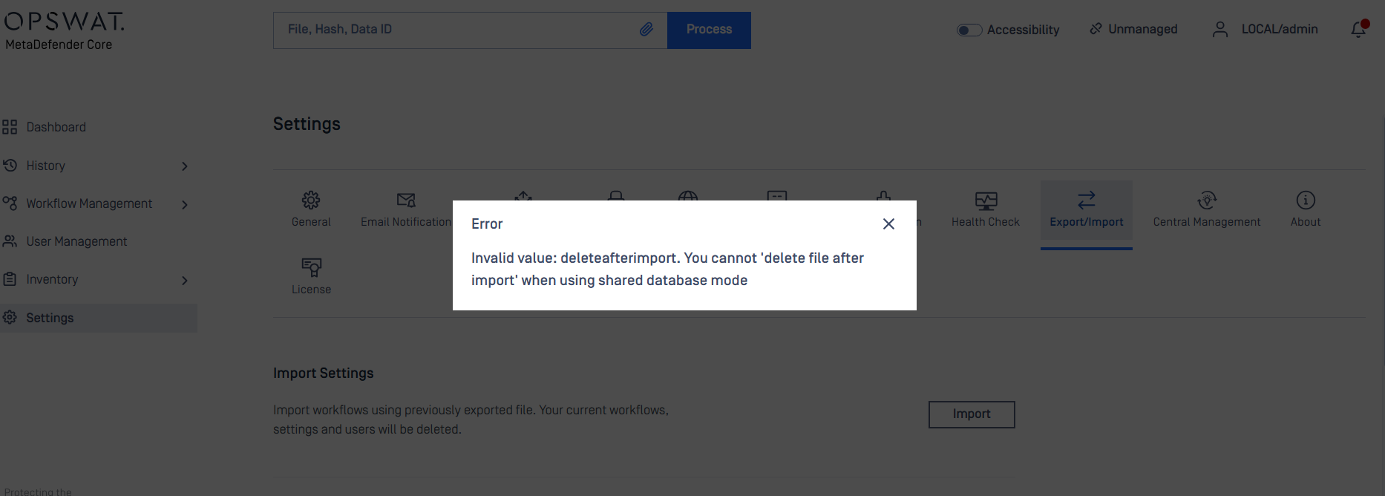Open the License settings tab
The width and height of the screenshot is (1385, 496).
click(x=311, y=276)
